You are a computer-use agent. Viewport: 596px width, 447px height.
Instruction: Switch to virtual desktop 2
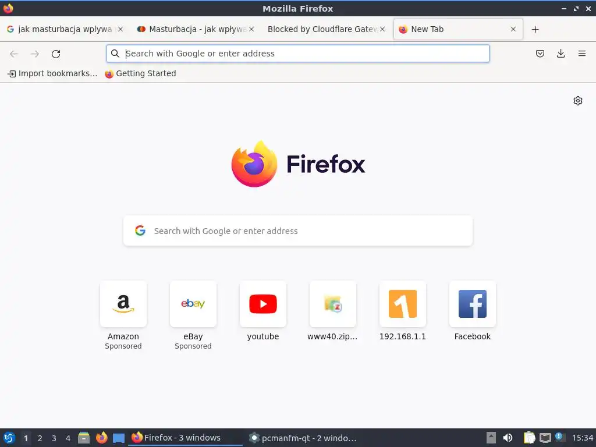(40, 438)
